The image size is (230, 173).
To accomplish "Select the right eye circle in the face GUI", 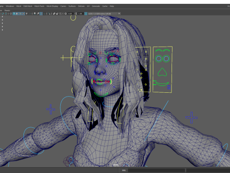I will coord(166,59).
